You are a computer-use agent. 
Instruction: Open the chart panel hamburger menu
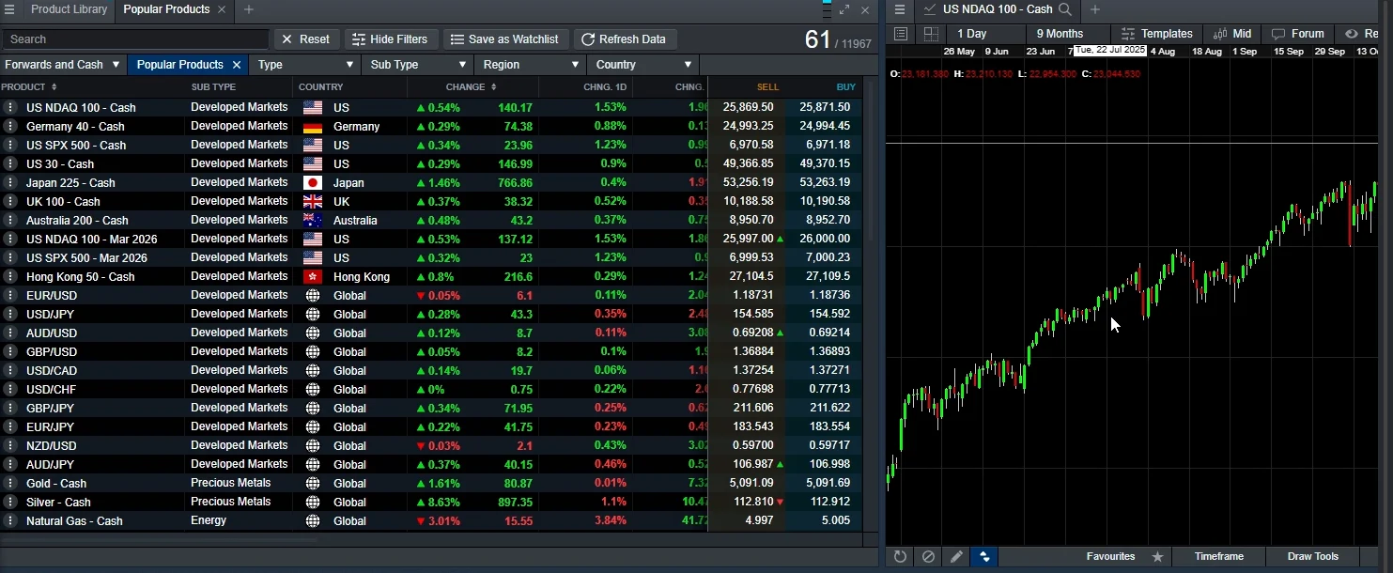pyautogui.click(x=899, y=9)
